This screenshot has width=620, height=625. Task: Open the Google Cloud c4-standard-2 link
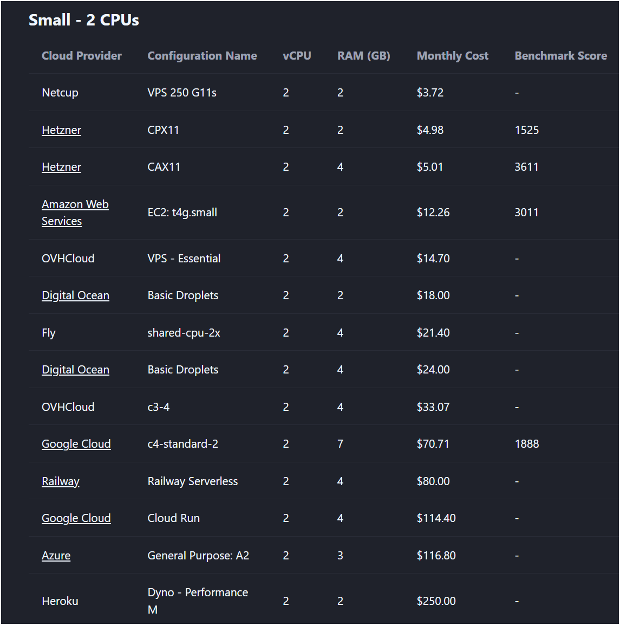pyautogui.click(x=76, y=443)
